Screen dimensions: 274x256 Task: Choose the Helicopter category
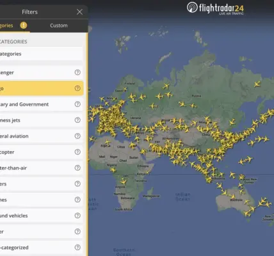[42, 152]
